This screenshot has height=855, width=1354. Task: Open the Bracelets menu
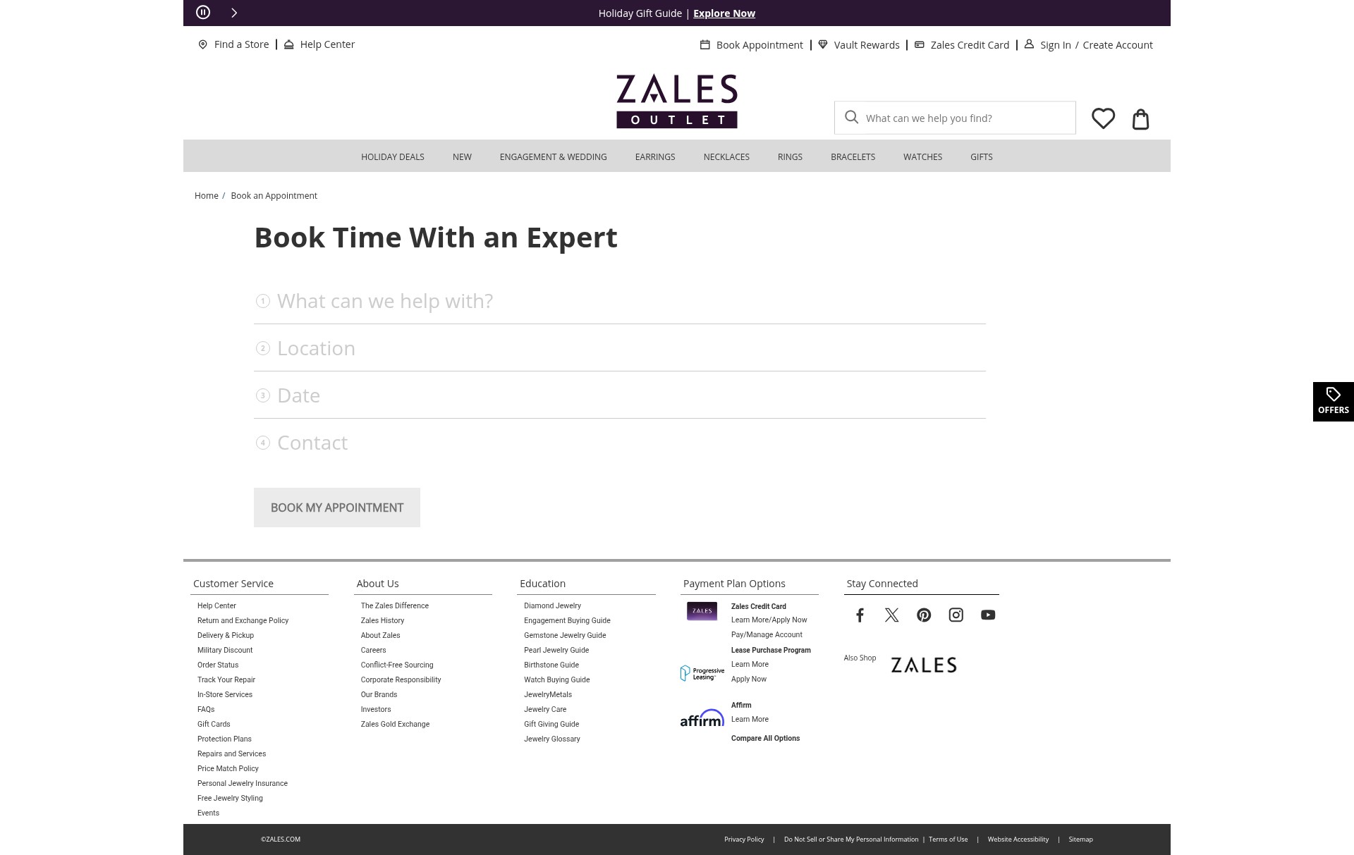tap(853, 156)
